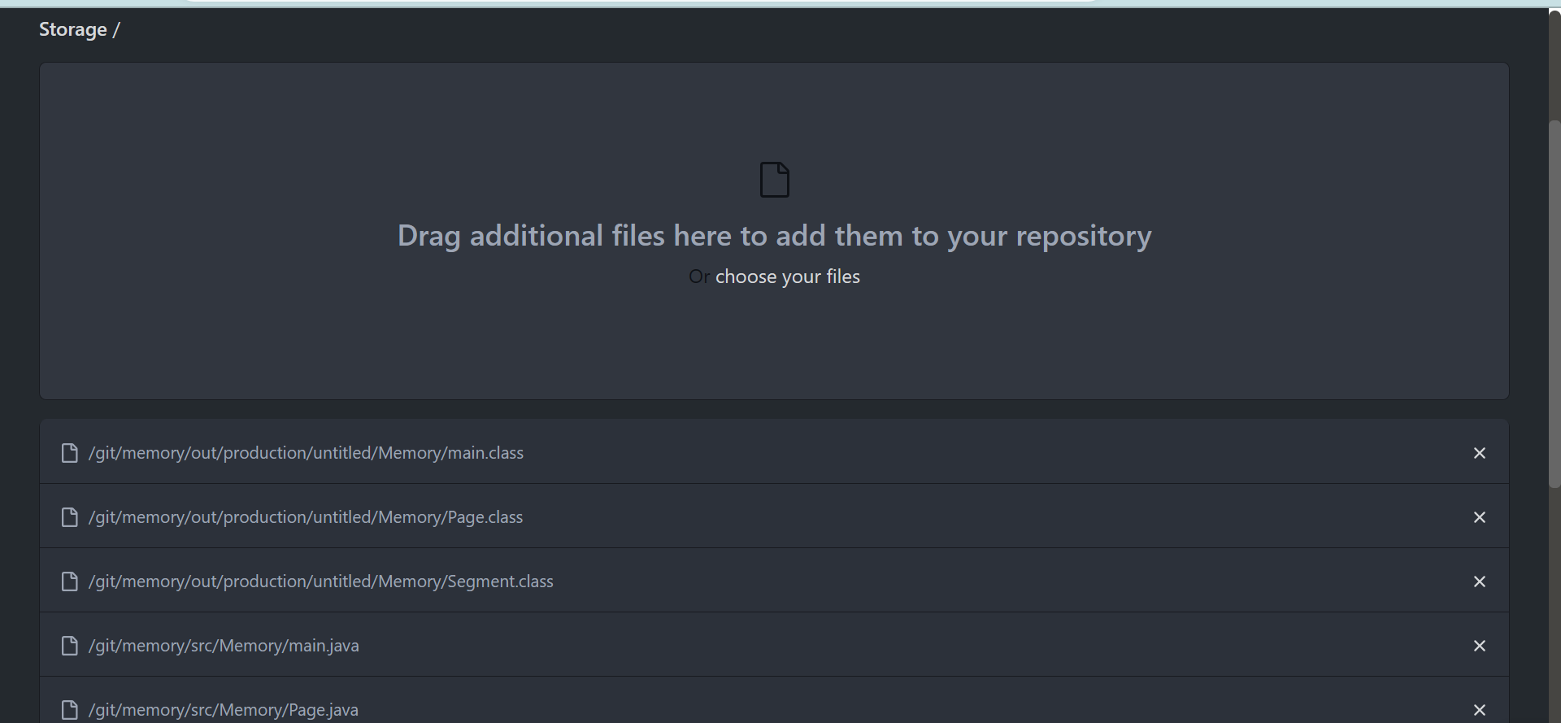Click the src/Memory/Page.java file path
Viewport: 1561px width, 723px height.
pyautogui.click(x=224, y=710)
